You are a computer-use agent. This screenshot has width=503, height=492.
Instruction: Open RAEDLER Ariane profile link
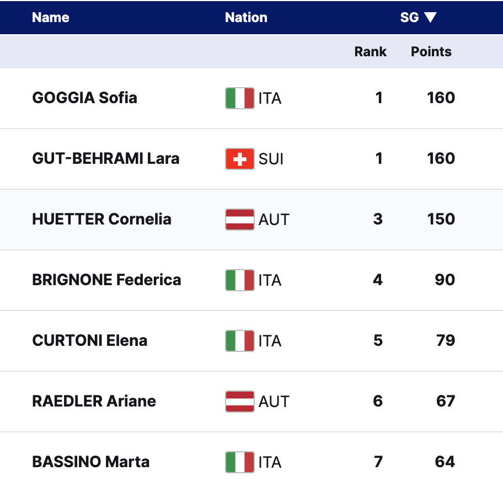click(94, 402)
